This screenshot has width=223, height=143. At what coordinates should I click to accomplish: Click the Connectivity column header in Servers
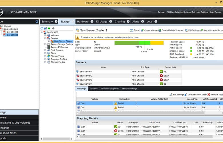[170, 67]
